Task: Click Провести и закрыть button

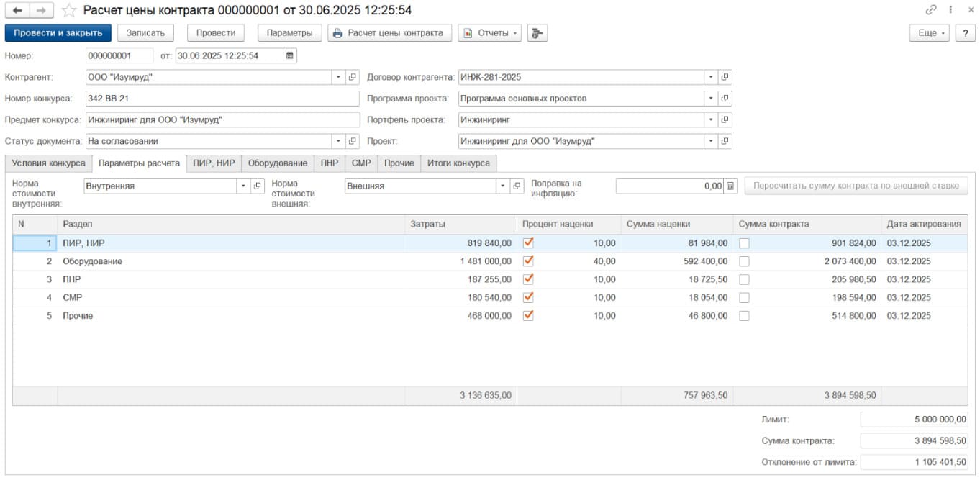Action: (x=58, y=32)
